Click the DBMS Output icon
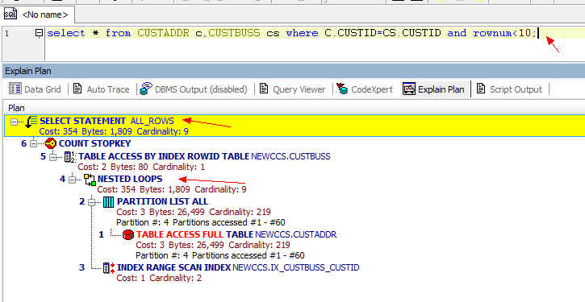This screenshot has width=585, height=302. 145,89
